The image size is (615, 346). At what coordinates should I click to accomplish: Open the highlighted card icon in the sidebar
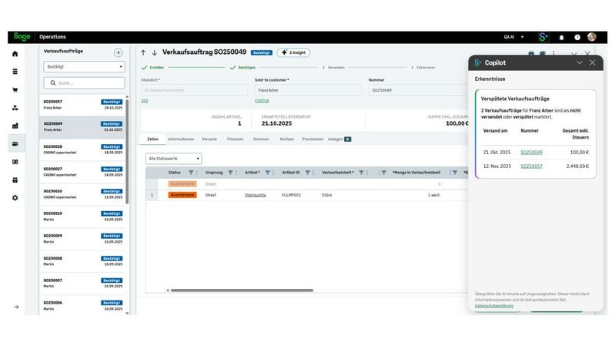tap(15, 144)
